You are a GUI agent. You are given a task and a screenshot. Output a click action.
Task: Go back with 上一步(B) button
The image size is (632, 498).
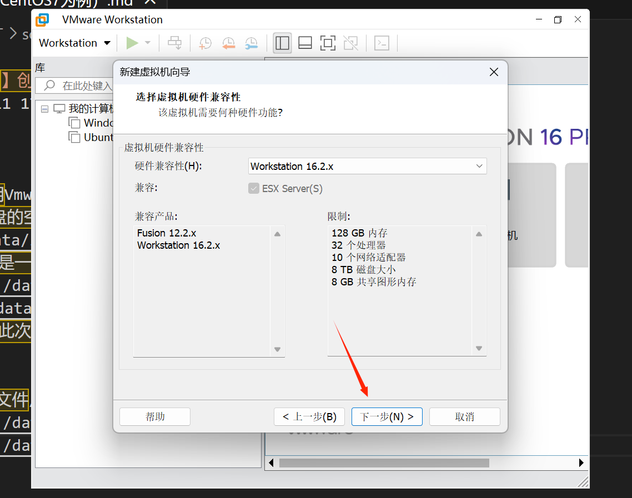[x=309, y=416]
